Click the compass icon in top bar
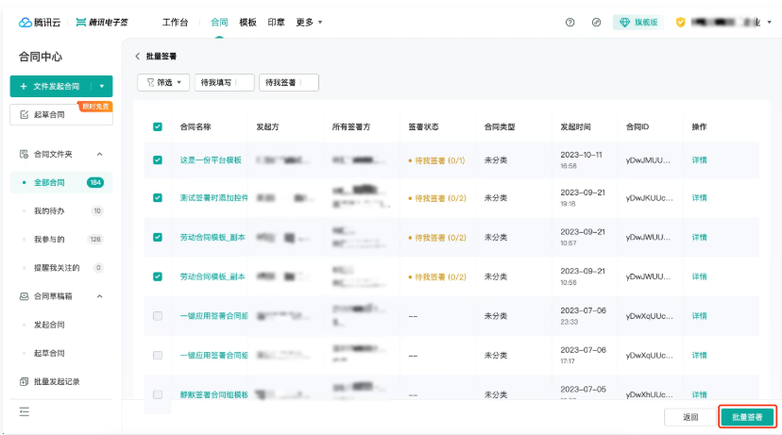The width and height of the screenshot is (782, 435). (x=596, y=23)
